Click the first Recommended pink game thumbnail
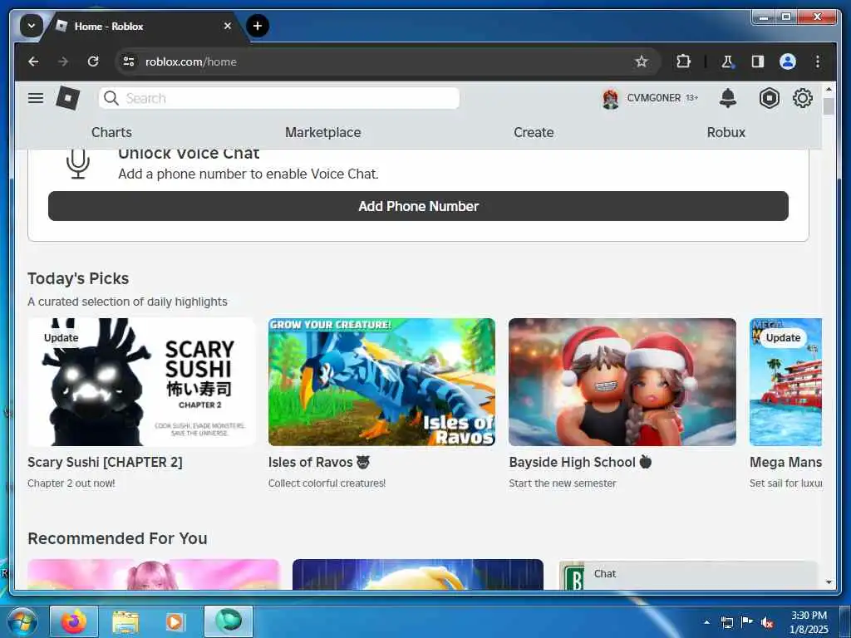The width and height of the screenshot is (851, 638). pos(154,575)
